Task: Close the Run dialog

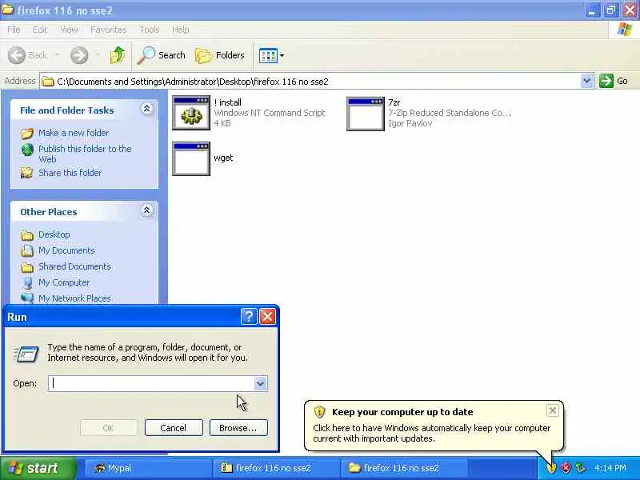Action: [x=268, y=316]
